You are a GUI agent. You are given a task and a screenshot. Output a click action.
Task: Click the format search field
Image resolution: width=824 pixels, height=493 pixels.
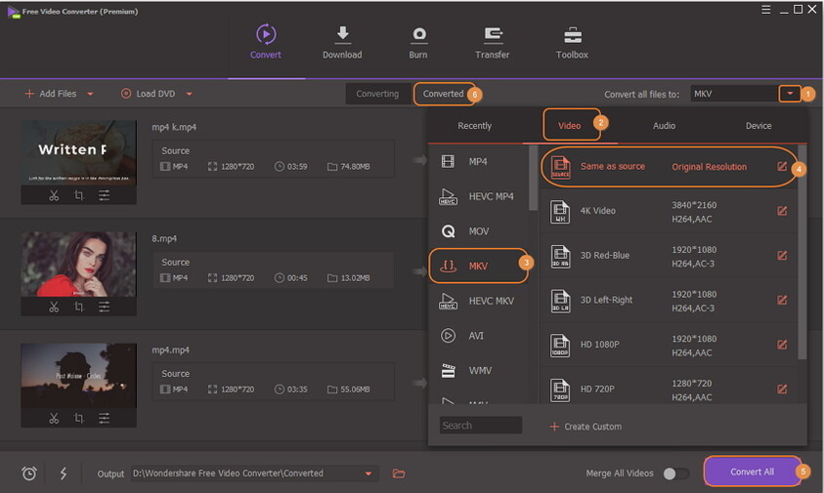coord(480,426)
